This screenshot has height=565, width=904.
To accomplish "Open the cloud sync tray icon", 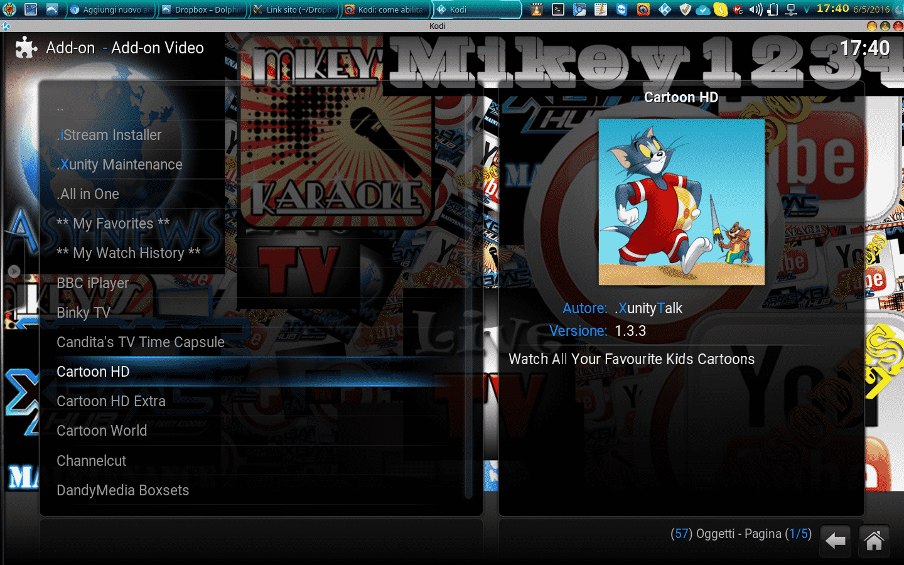I will 703,9.
